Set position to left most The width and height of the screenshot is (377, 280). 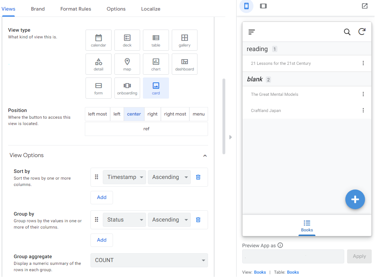pos(98,114)
